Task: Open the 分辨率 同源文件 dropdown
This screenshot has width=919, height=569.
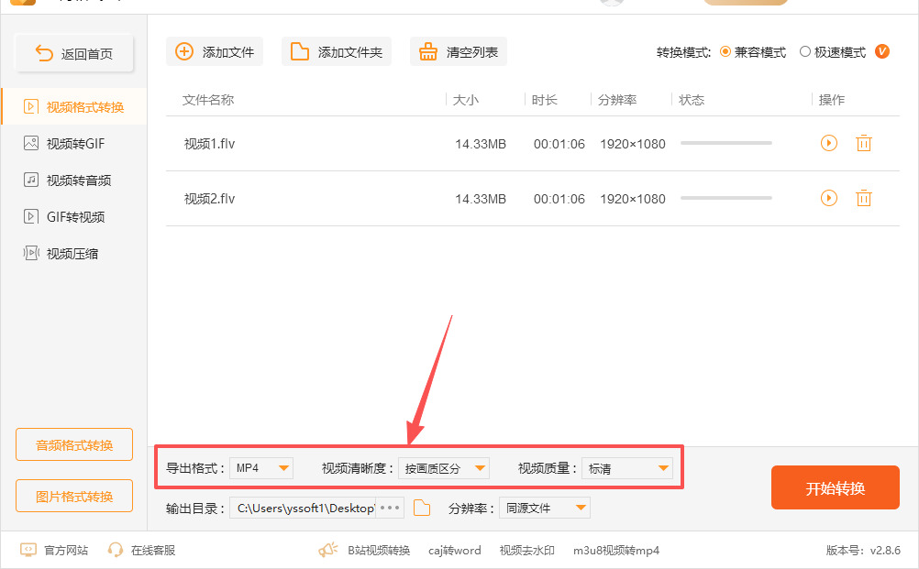Action: (x=545, y=508)
